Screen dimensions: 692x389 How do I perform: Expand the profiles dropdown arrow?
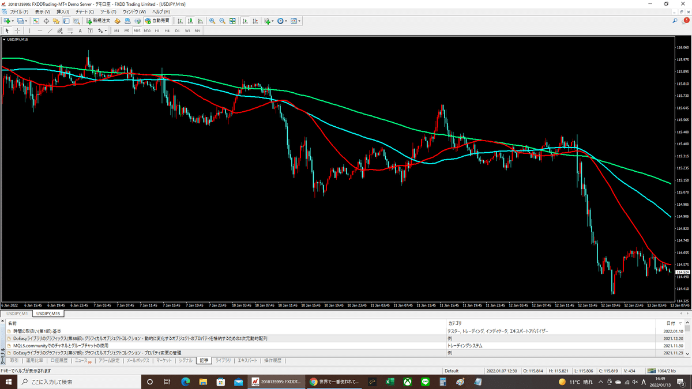tap(27, 21)
